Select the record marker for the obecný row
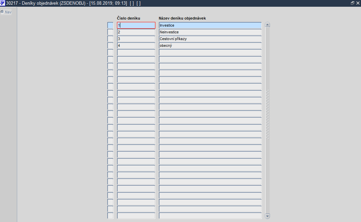This screenshot has width=361, height=222. (x=110, y=45)
